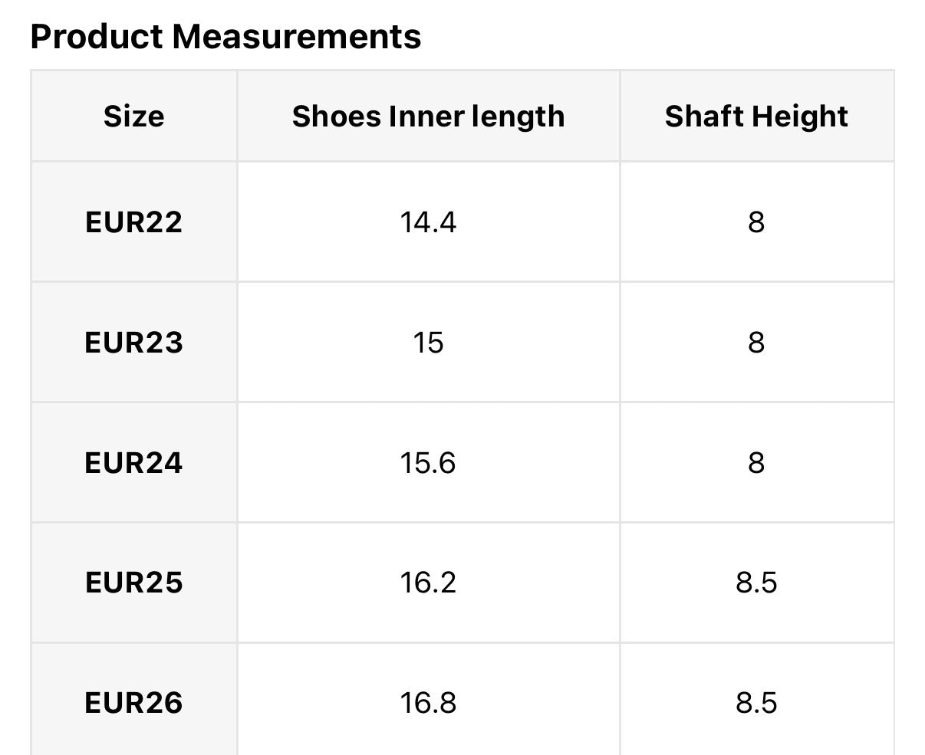Choose the EUR26 size cell

coord(134,703)
